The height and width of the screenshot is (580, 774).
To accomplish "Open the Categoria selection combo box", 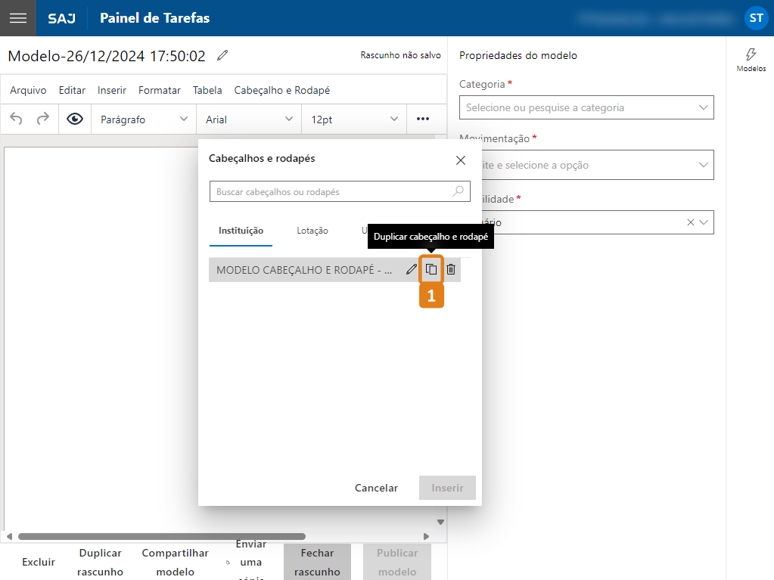I will pos(586,107).
